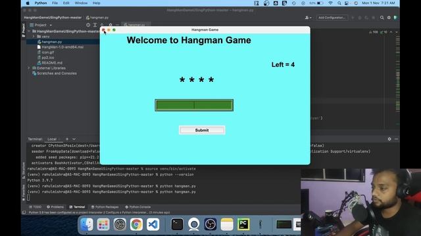Open Launchpad from the Dock
This screenshot has width=421, height=236.
(103, 224)
